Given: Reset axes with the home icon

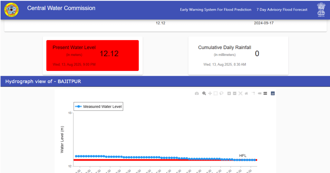Looking at the screenshot, I should click(x=246, y=93).
